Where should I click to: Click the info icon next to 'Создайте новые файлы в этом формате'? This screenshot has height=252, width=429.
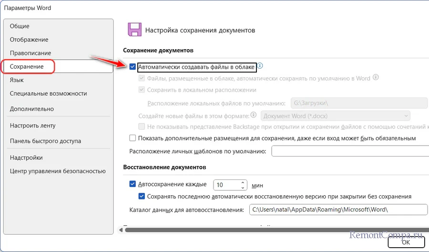[x=254, y=115]
